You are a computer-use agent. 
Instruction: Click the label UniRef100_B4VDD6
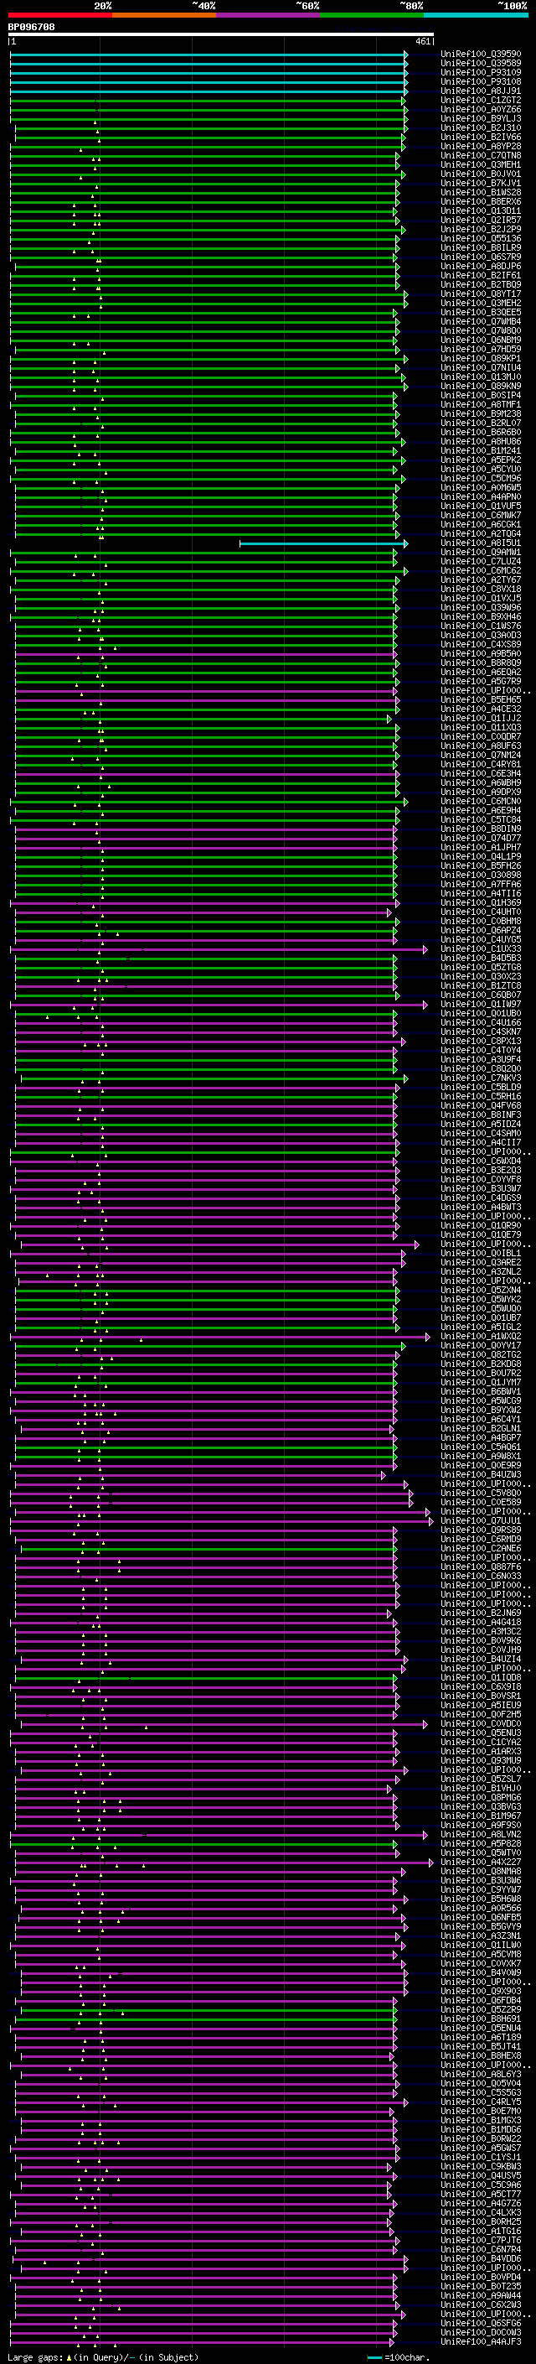click(x=481, y=2258)
